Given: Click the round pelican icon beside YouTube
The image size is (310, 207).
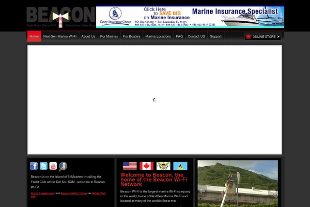Looking at the screenshot, I should 63,166.
